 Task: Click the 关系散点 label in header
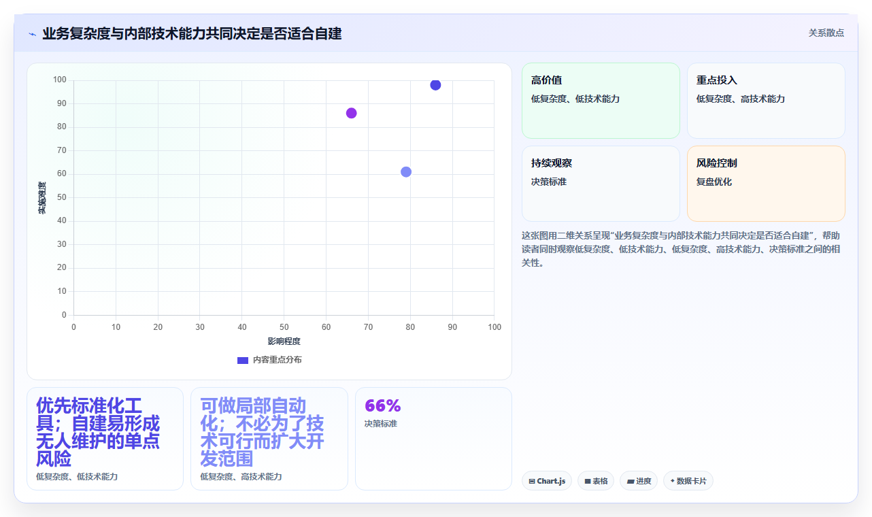826,33
